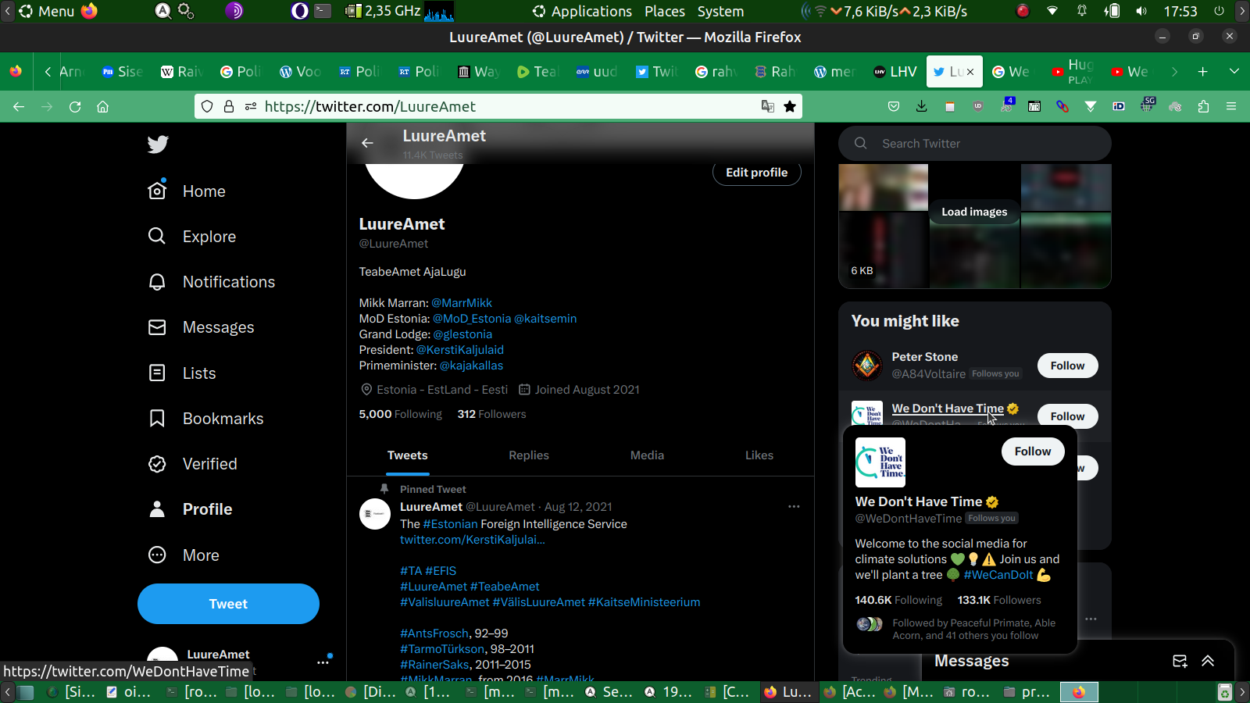Screen dimensions: 1250x703
Task: Open a new Firefox tab
Action: click(1203, 72)
